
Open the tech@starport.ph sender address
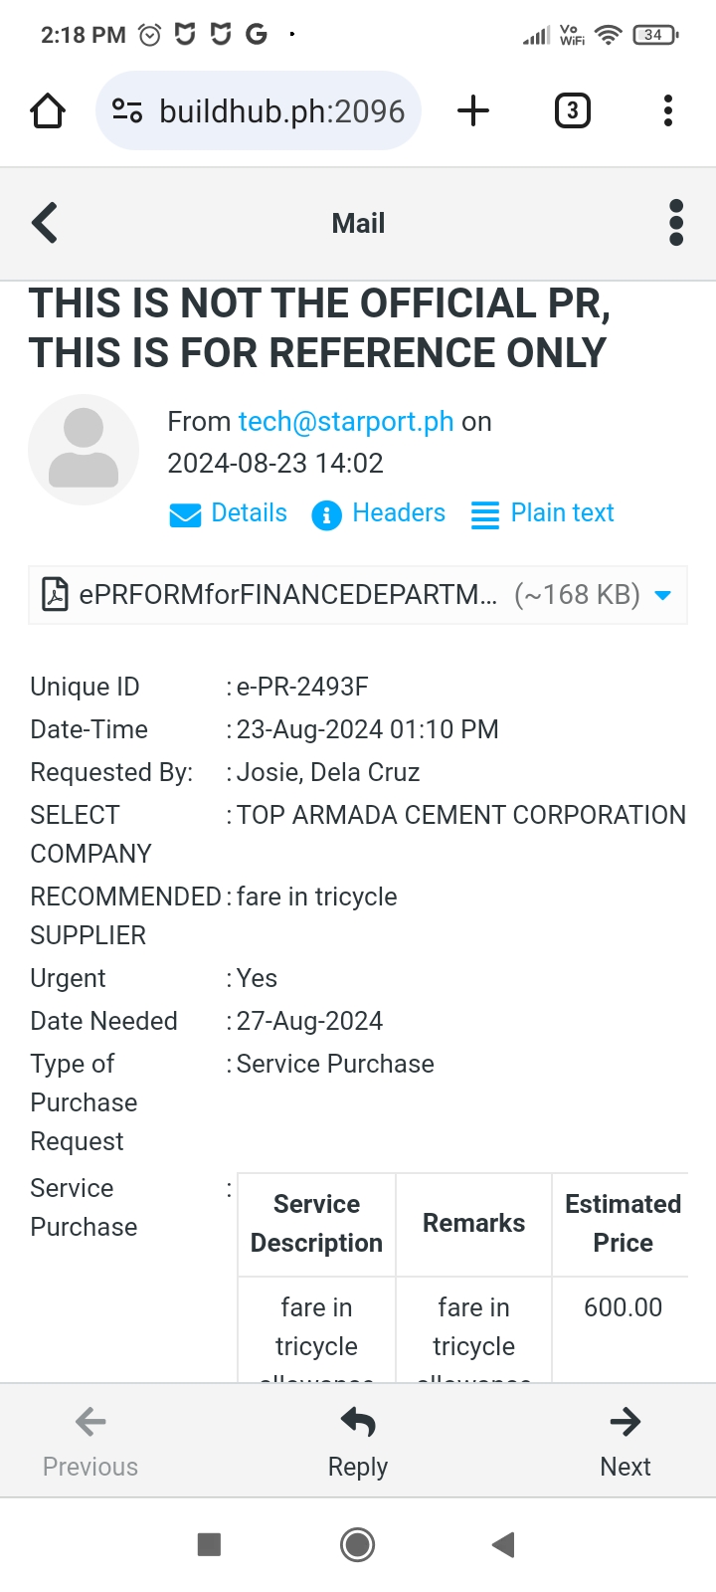click(x=346, y=422)
